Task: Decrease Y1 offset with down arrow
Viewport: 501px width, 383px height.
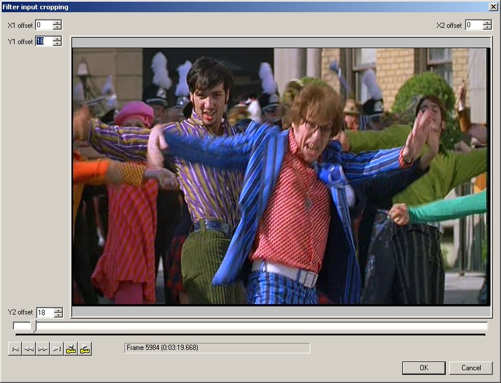Action: point(57,44)
